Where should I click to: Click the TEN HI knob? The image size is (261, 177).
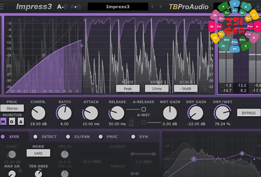[x=64, y=155]
